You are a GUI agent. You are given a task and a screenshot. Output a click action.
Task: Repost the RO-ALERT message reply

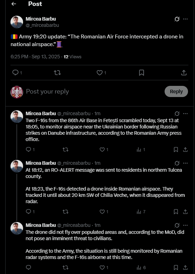(x=66, y=212)
